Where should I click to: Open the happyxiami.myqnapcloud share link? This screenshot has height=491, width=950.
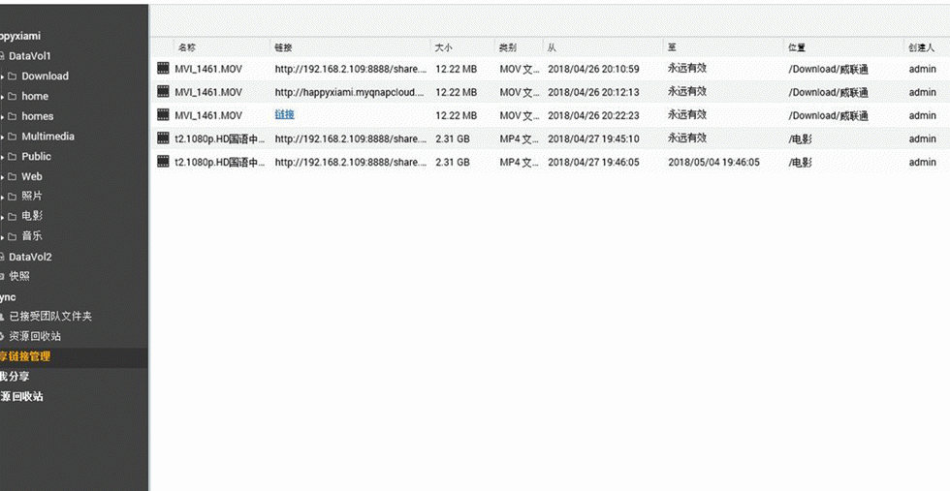351,92
